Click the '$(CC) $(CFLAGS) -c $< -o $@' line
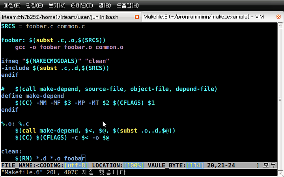284x177 pixels. (62, 138)
